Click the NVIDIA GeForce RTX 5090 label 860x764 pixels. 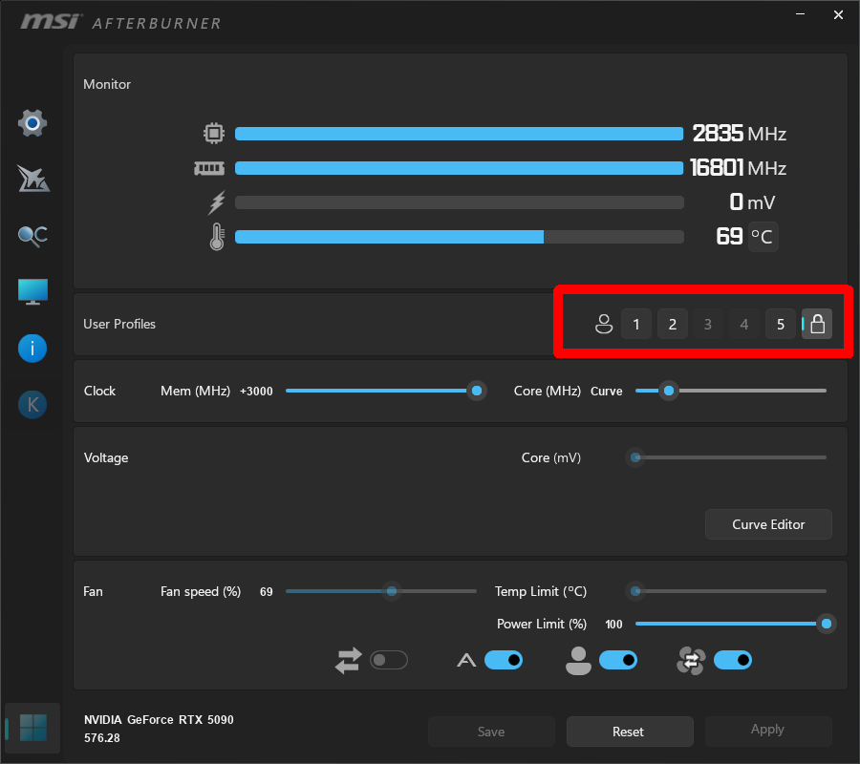(x=159, y=720)
